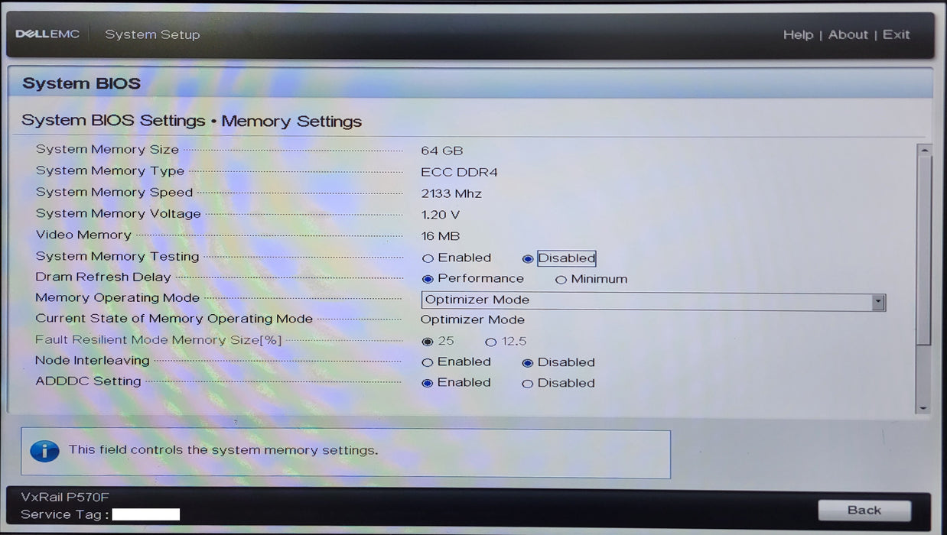Image resolution: width=947 pixels, height=535 pixels.
Task: Select Disabled for System Memory Testing
Action: point(528,258)
